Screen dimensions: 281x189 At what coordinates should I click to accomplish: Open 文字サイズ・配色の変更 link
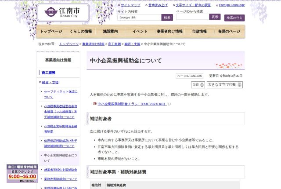(193, 5)
